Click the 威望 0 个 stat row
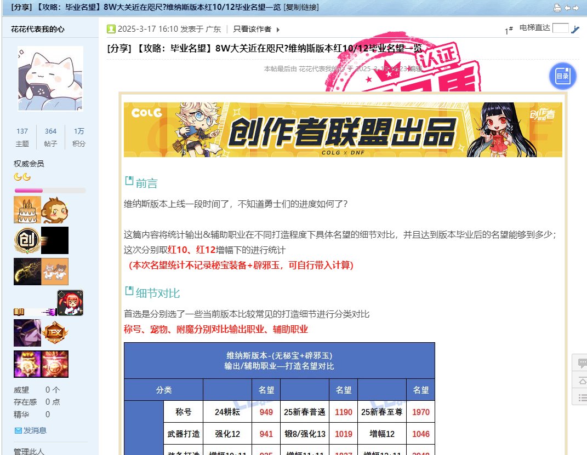Screen dimensions: 587x455 click(37, 390)
